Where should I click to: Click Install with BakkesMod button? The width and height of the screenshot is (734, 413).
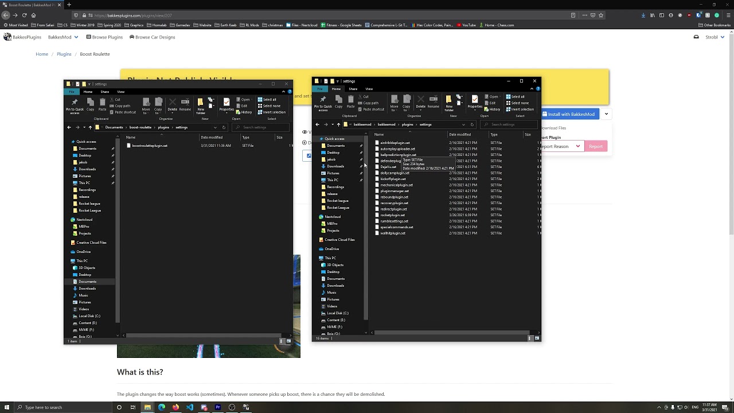tap(571, 114)
